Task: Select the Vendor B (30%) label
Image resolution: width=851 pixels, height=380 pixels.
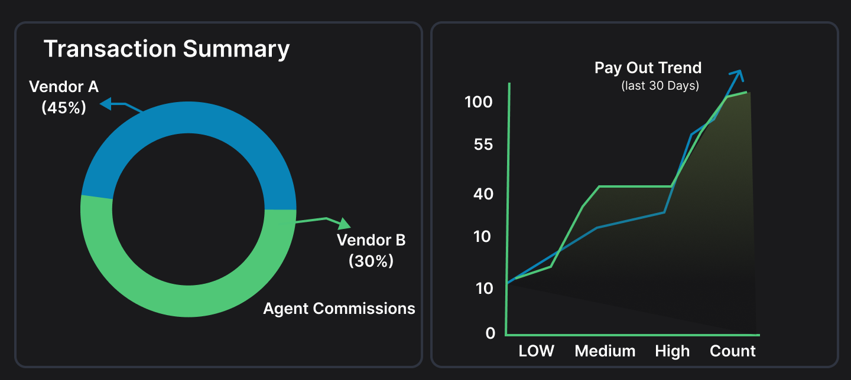Action: (x=371, y=250)
